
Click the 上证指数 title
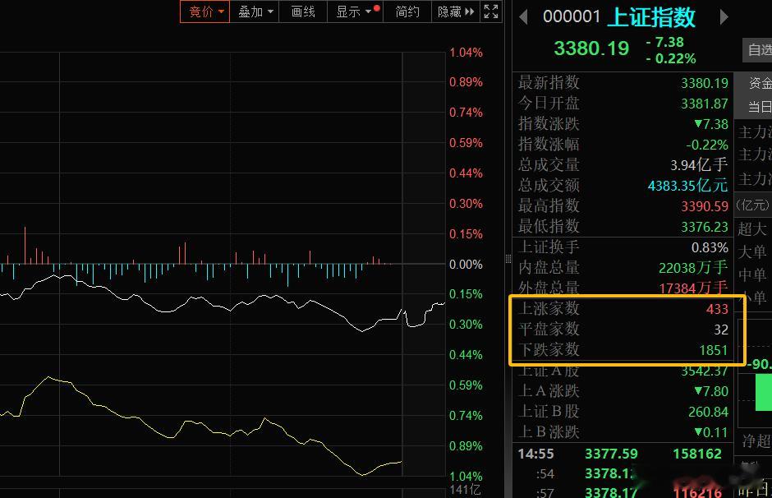(651, 16)
